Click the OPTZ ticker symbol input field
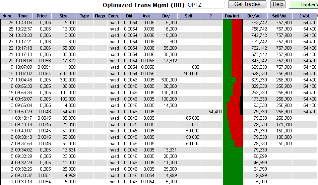Viewport: 318px width, 185px height. [x=205, y=5]
